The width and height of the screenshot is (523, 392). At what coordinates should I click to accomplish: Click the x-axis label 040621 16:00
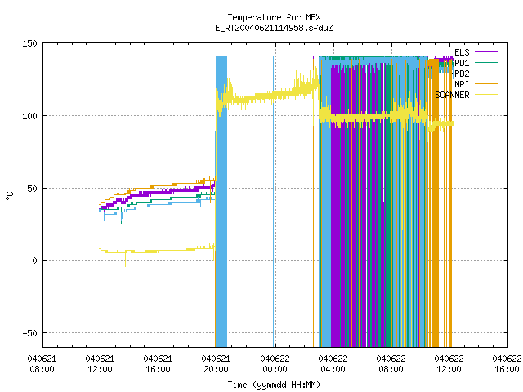click(158, 364)
